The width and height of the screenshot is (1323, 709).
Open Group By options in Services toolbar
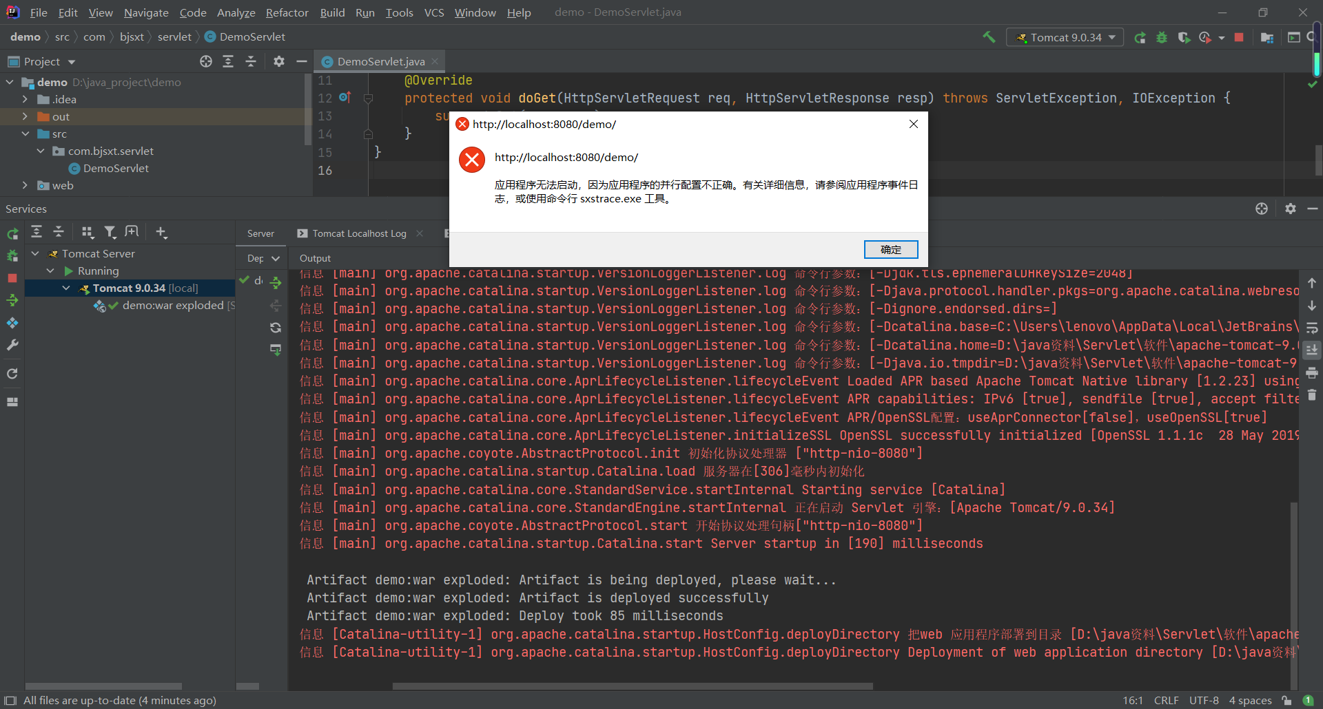(88, 232)
